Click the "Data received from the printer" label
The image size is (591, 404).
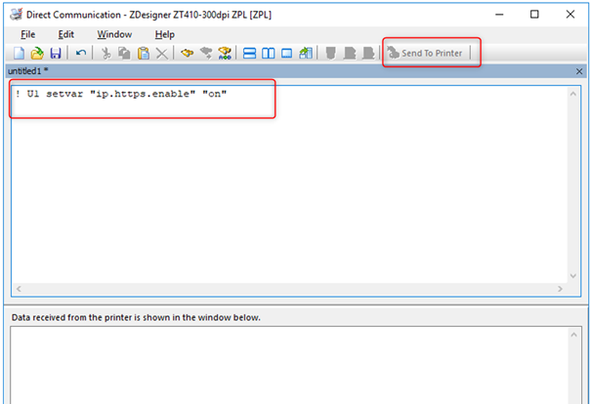click(136, 317)
